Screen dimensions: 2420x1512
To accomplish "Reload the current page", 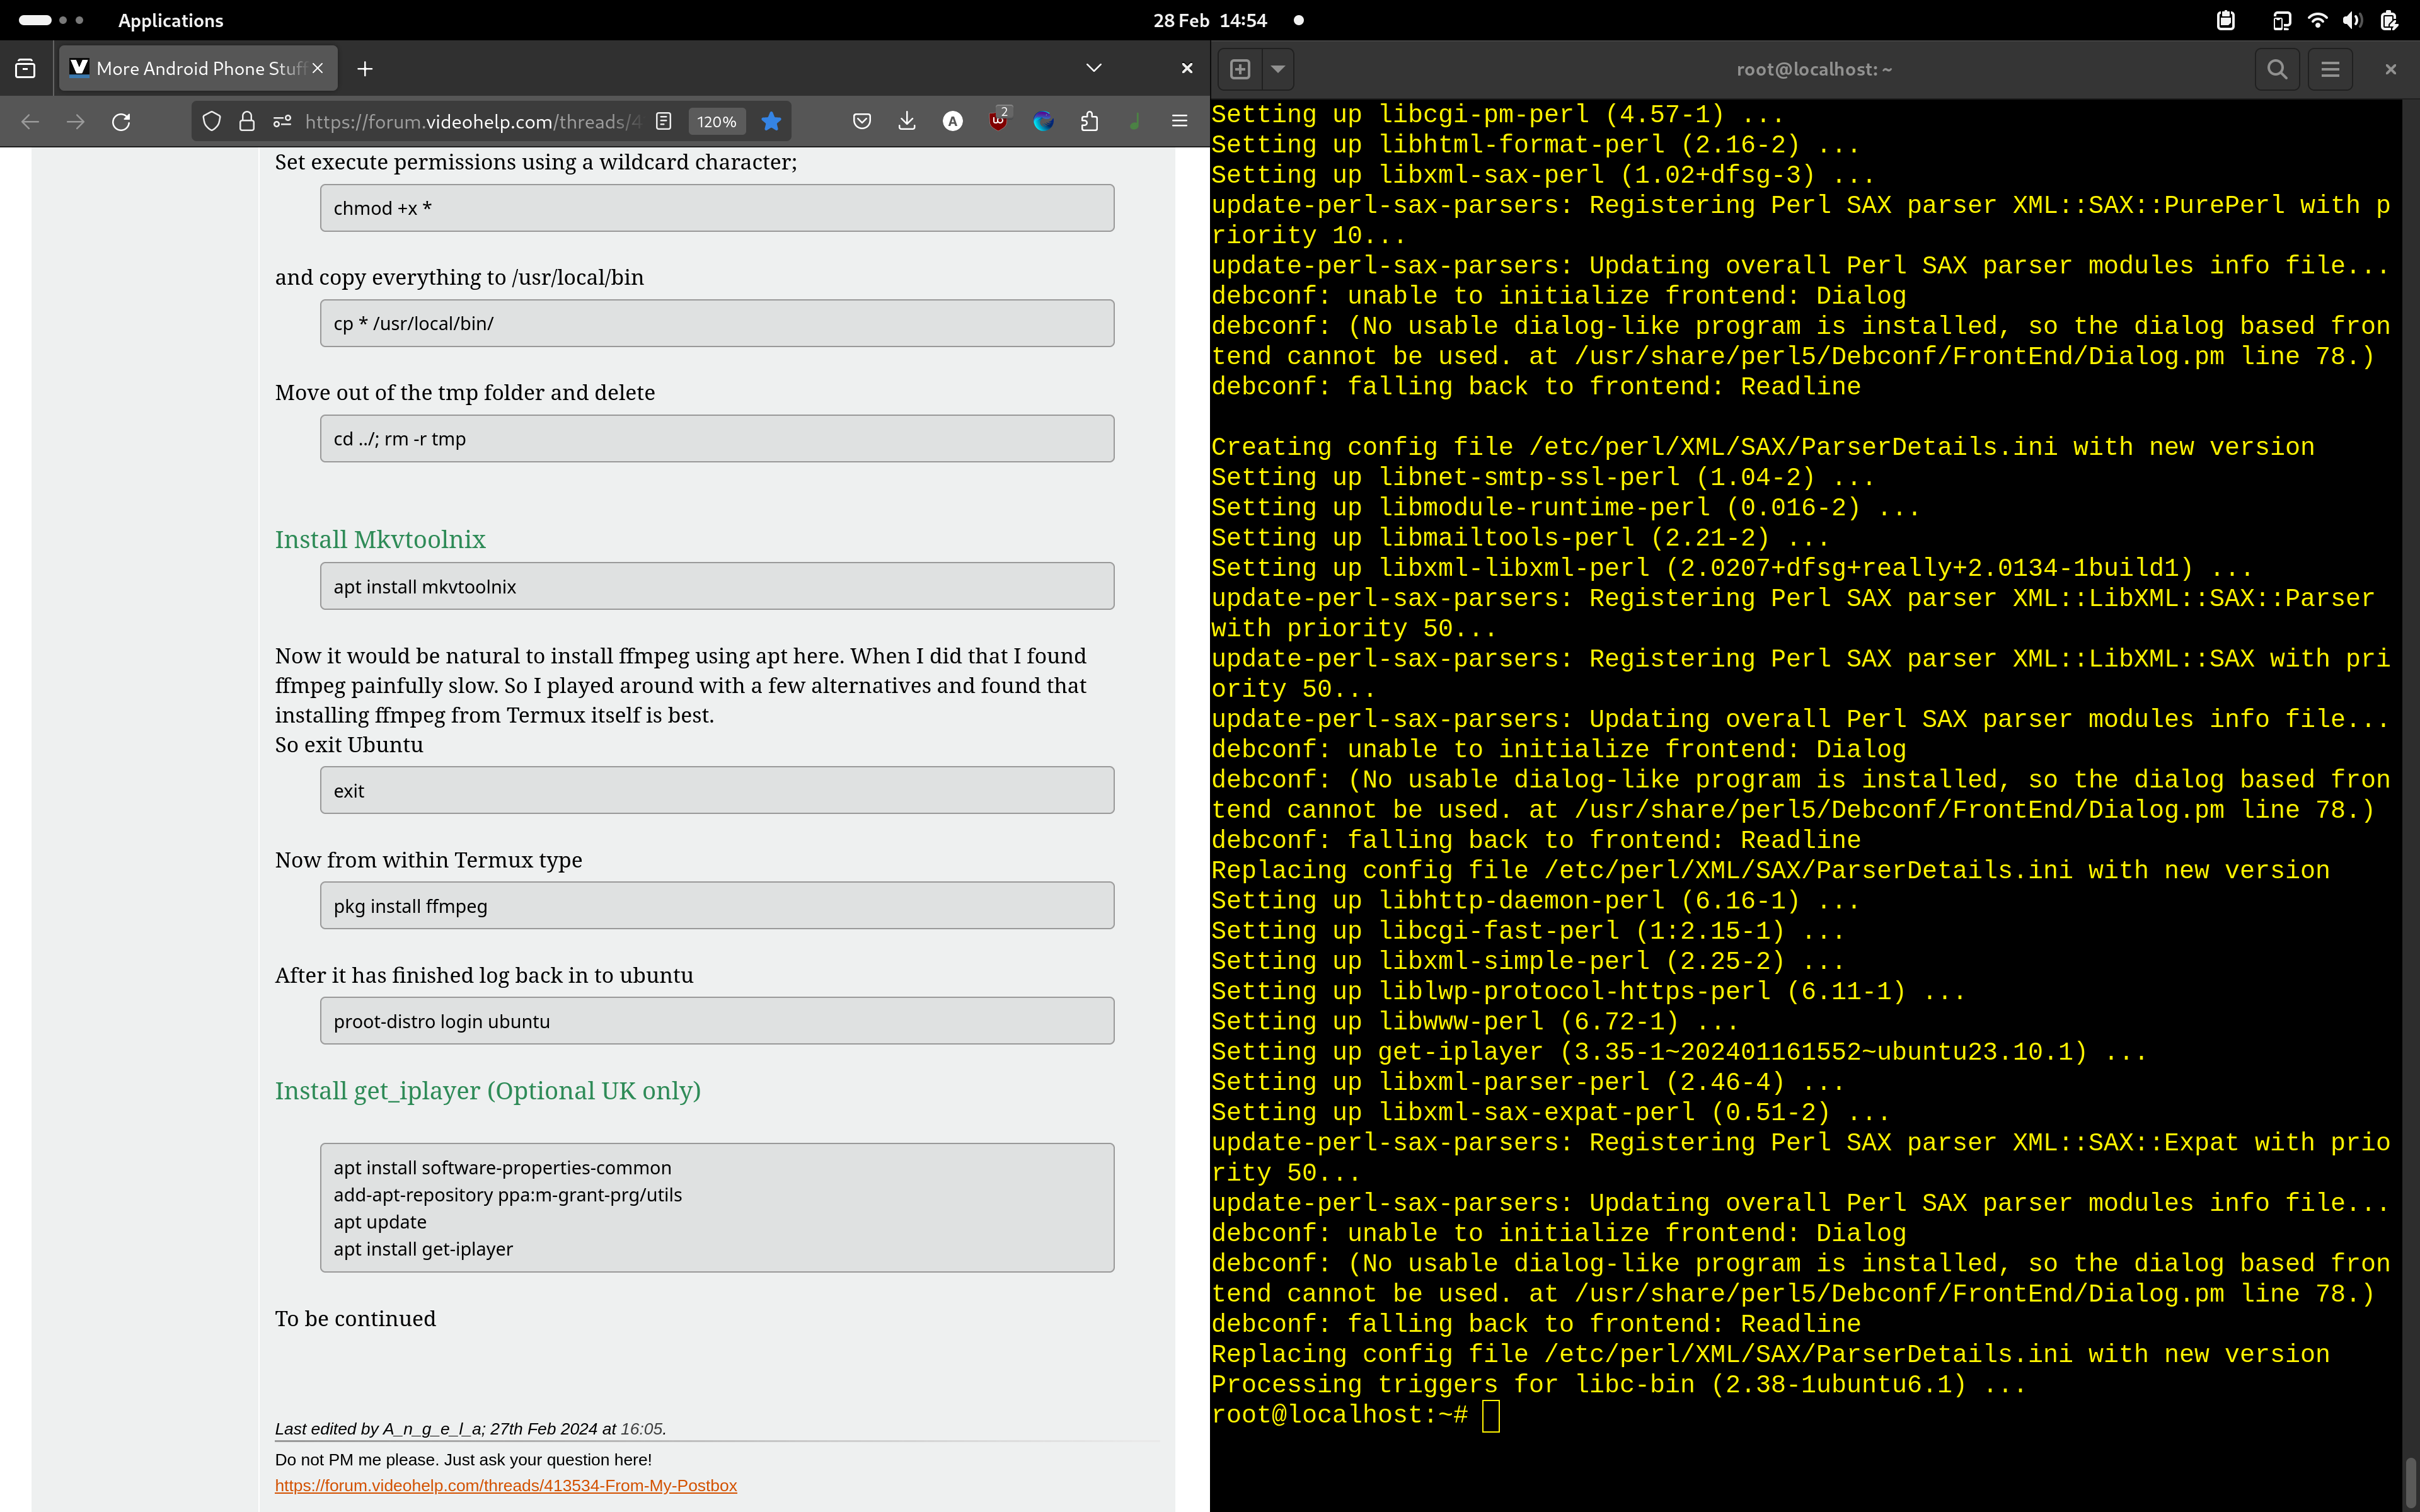I will coord(121,122).
